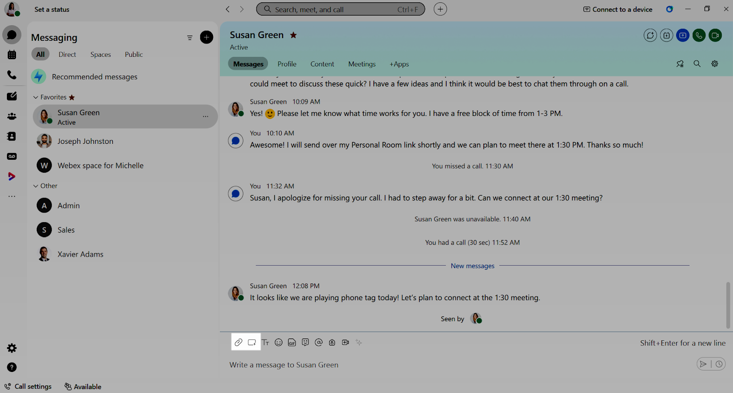Screen dimensions: 733x393
Task: Open the Meetings tab
Action: 362,64
